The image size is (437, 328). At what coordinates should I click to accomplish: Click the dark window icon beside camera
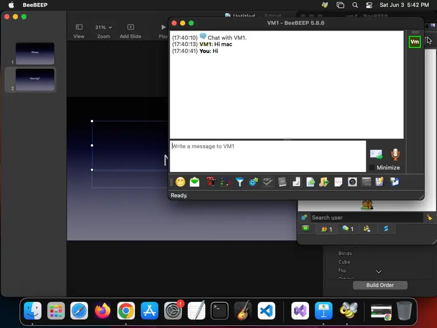point(366,182)
